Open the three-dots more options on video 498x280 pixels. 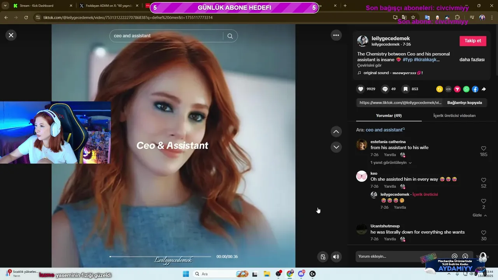click(336, 35)
